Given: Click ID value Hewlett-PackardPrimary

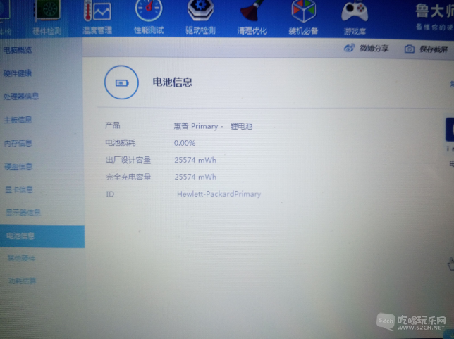Looking at the screenshot, I should [219, 194].
